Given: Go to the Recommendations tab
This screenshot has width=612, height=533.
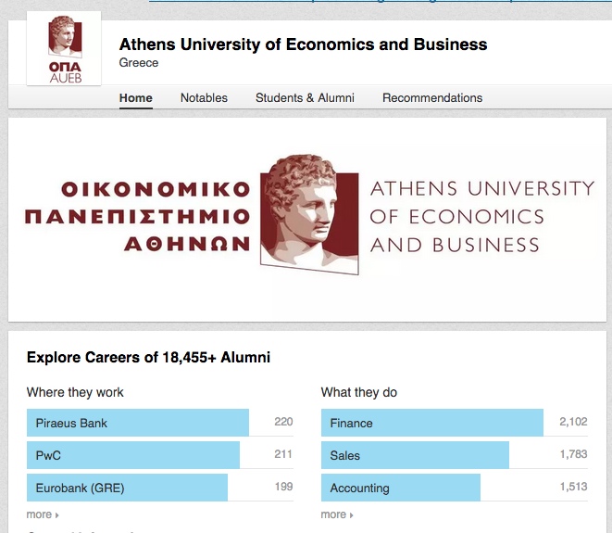Looking at the screenshot, I should (432, 98).
